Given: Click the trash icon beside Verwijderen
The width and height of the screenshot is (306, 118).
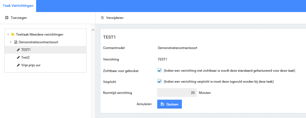Looking at the screenshot, I should pyautogui.click(x=102, y=18).
